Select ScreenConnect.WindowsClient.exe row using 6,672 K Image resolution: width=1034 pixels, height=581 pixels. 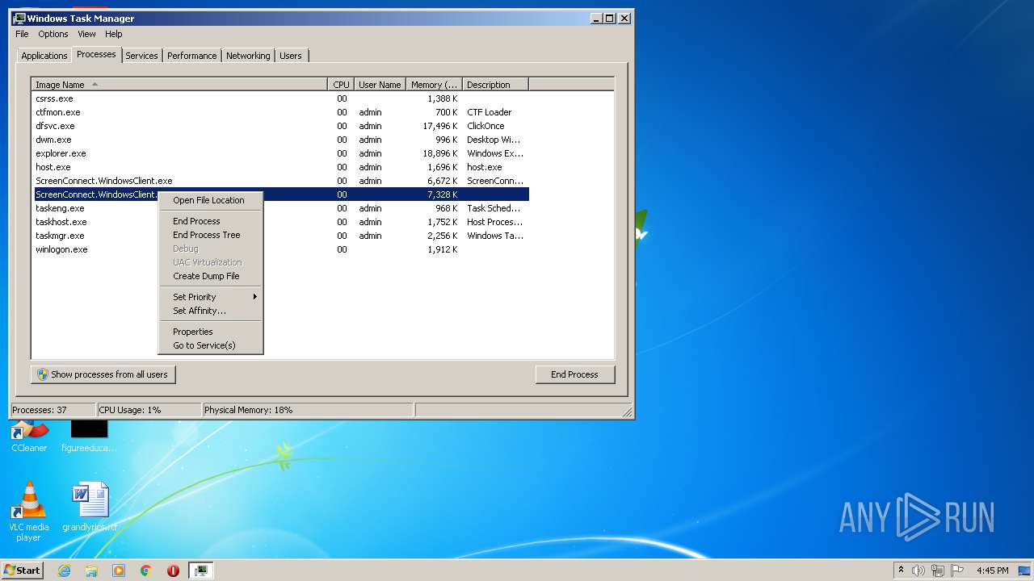[280, 181]
